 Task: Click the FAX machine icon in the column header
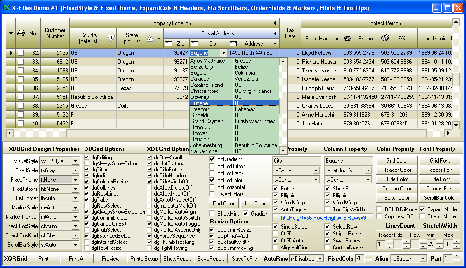coord(385,39)
